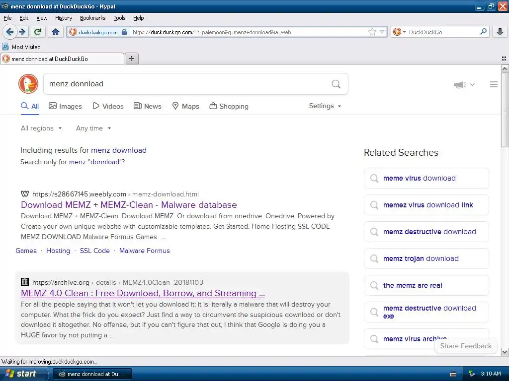The width and height of the screenshot is (509, 381).
Task: Click the archive.org favicon icon
Action: point(25,282)
